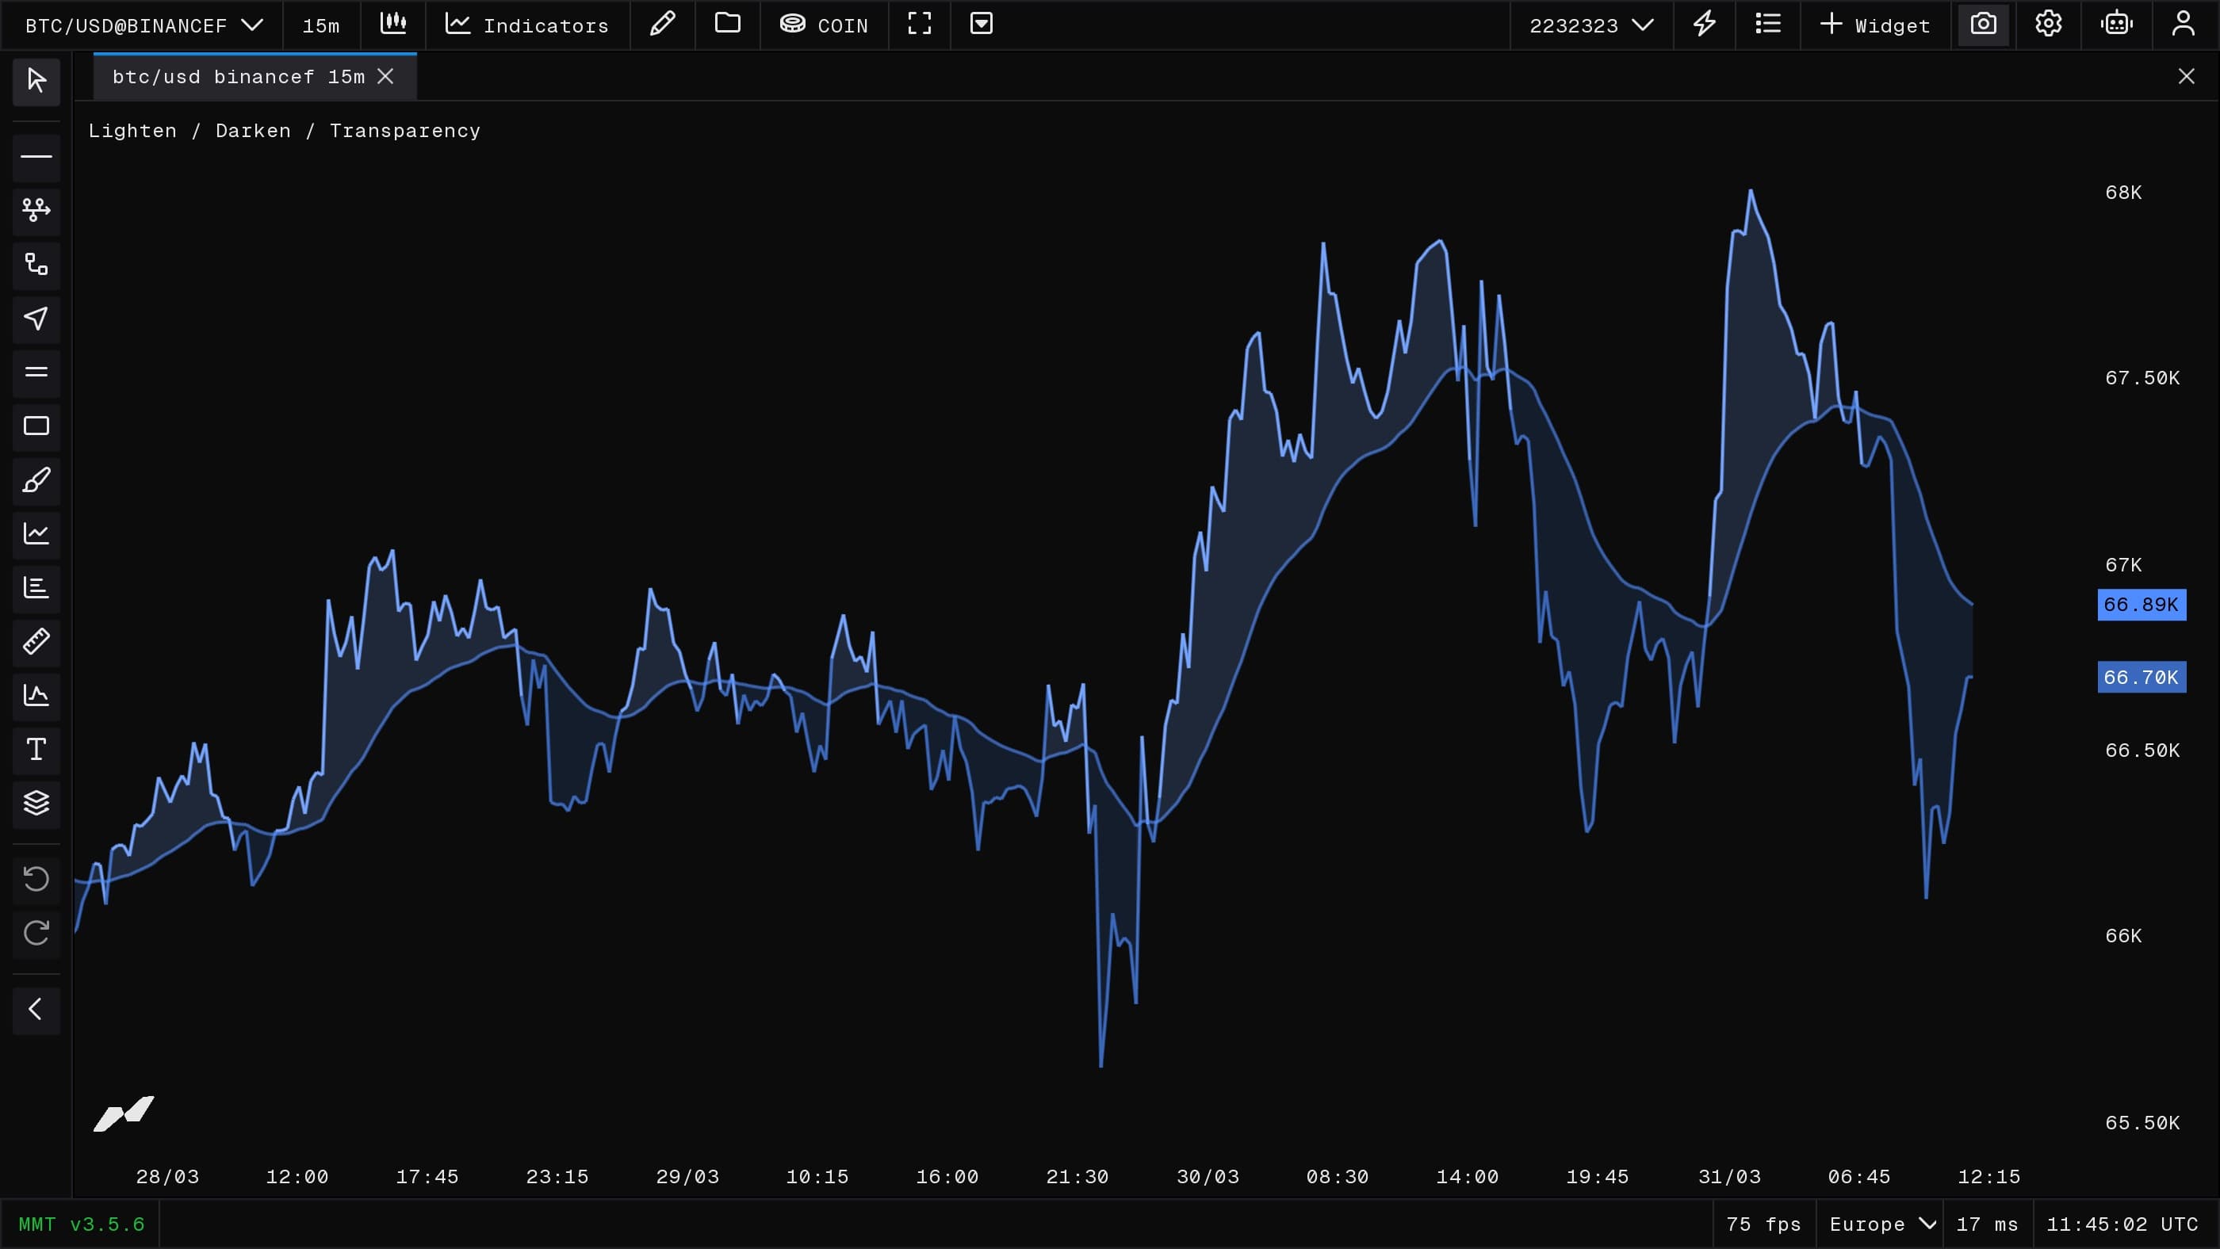Viewport: 2220px width, 1249px height.
Task: Open the candlestick chart type selector
Action: coord(393,24)
